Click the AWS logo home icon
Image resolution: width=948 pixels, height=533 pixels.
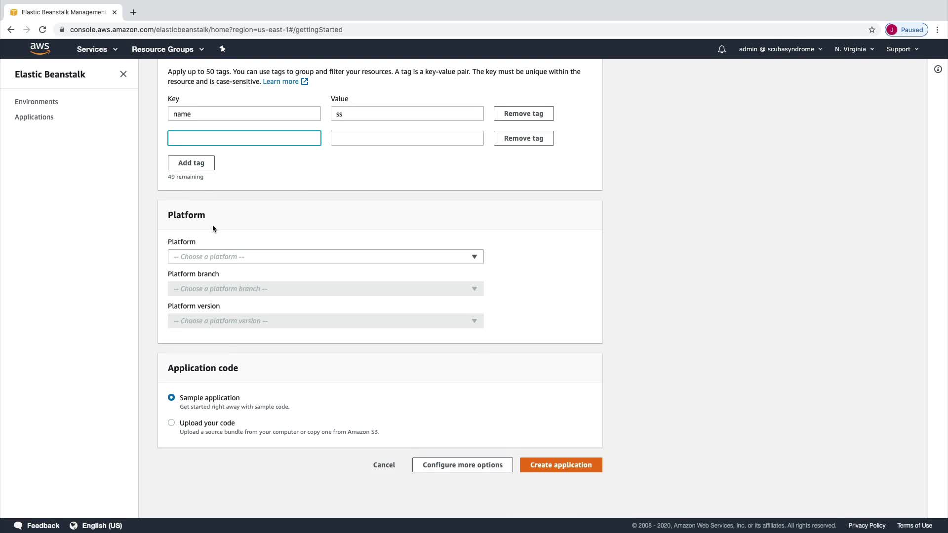coord(39,49)
